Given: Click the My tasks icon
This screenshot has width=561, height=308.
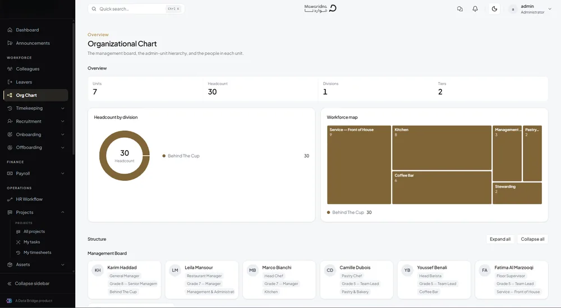Looking at the screenshot, I should [x=19, y=242].
